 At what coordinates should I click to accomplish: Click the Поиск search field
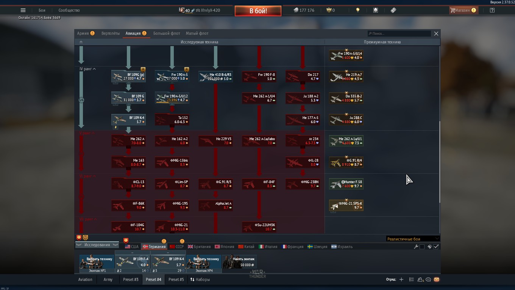coord(399,34)
